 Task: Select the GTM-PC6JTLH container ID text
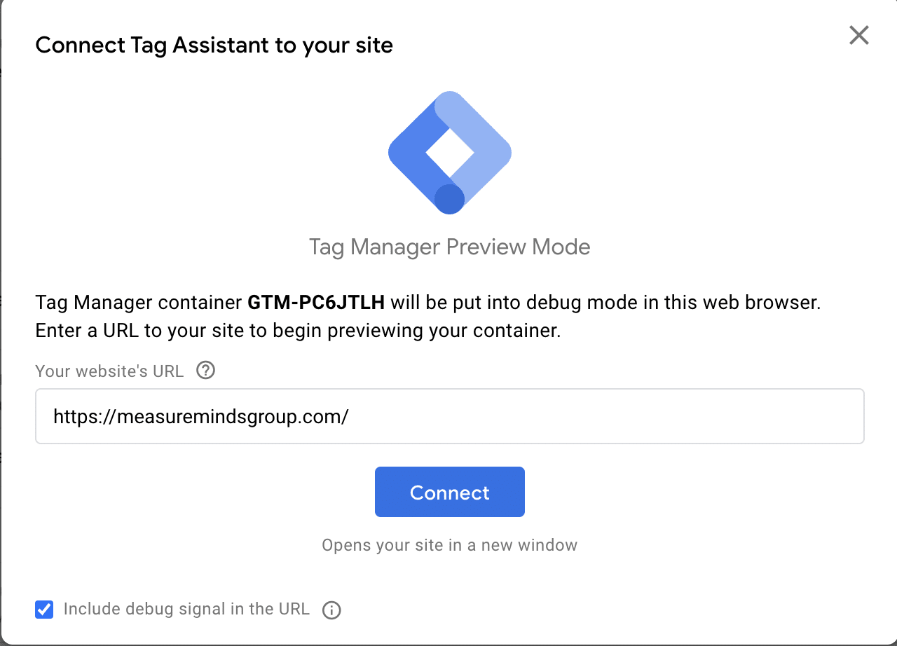[x=316, y=303]
